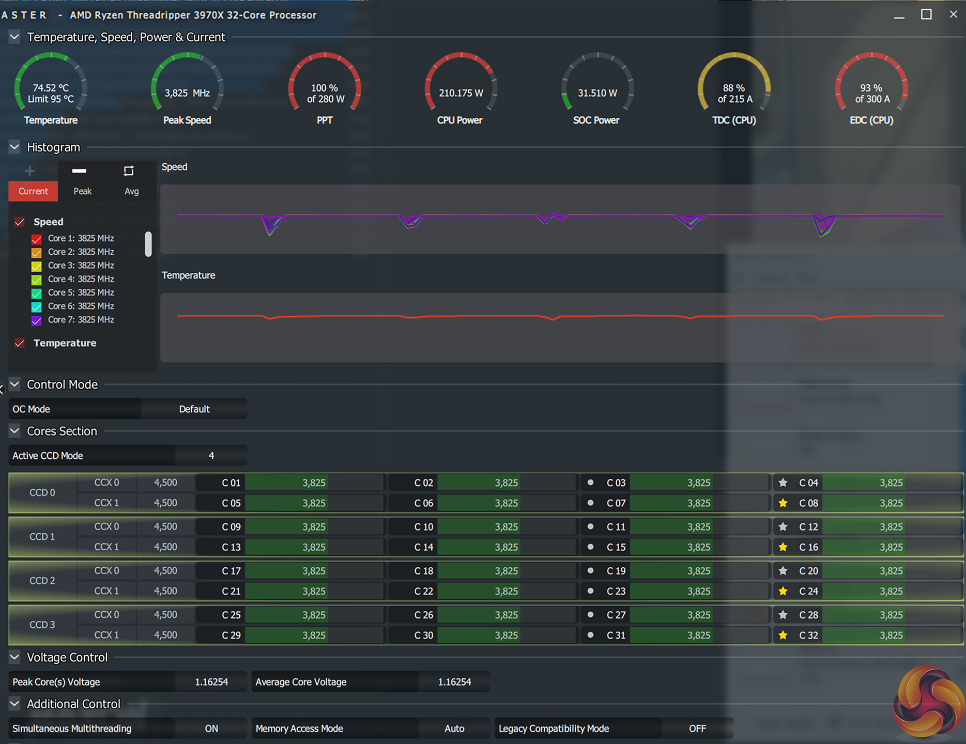Toggle the Core 5 teal checkbox
The width and height of the screenshot is (966, 744).
[36, 293]
